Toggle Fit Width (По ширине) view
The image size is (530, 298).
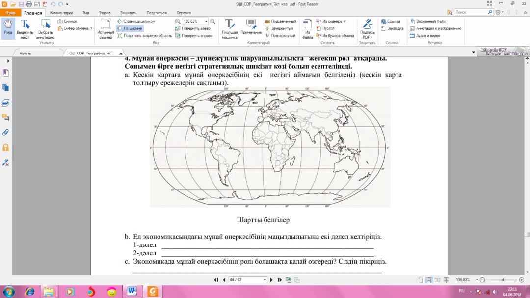click(x=130, y=28)
